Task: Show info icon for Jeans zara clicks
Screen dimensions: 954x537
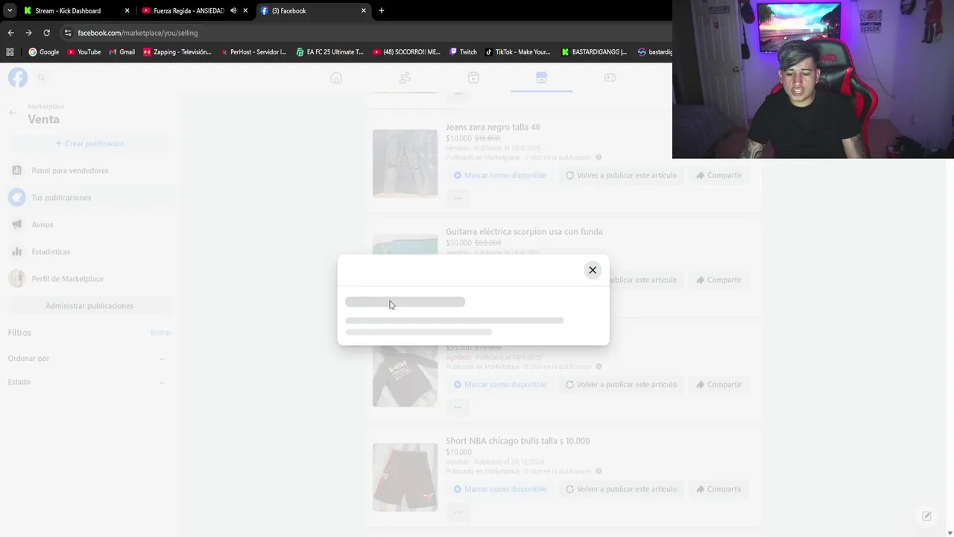Action: pyautogui.click(x=598, y=157)
